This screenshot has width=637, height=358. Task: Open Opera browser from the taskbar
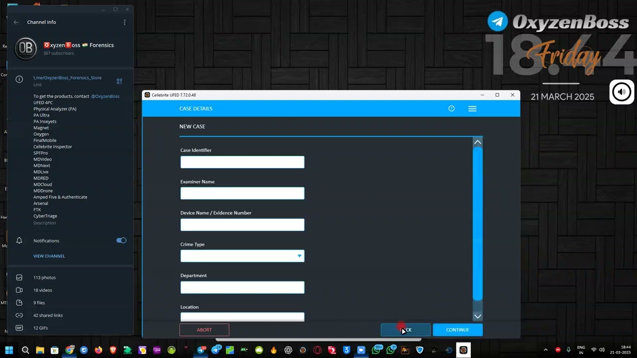pyautogui.click(x=318, y=350)
